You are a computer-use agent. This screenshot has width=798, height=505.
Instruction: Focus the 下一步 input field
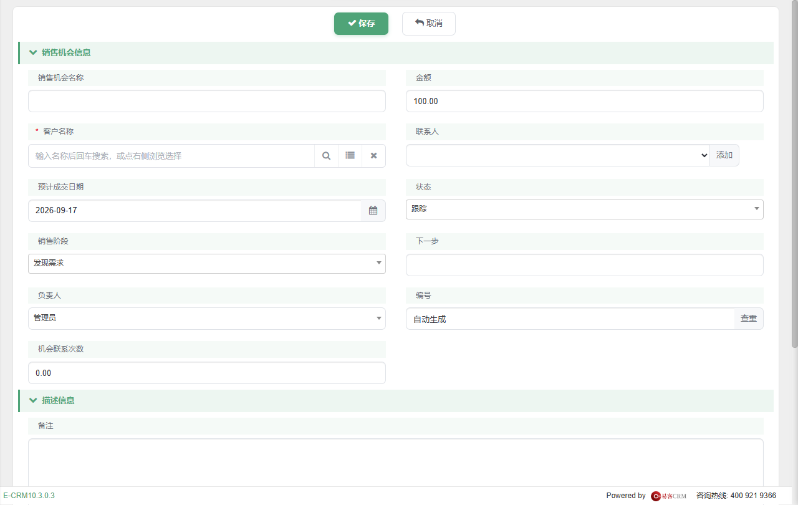pyautogui.click(x=585, y=265)
